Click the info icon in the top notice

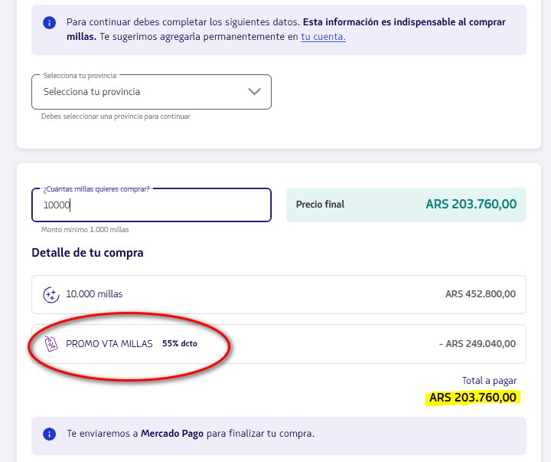pyautogui.click(x=49, y=22)
